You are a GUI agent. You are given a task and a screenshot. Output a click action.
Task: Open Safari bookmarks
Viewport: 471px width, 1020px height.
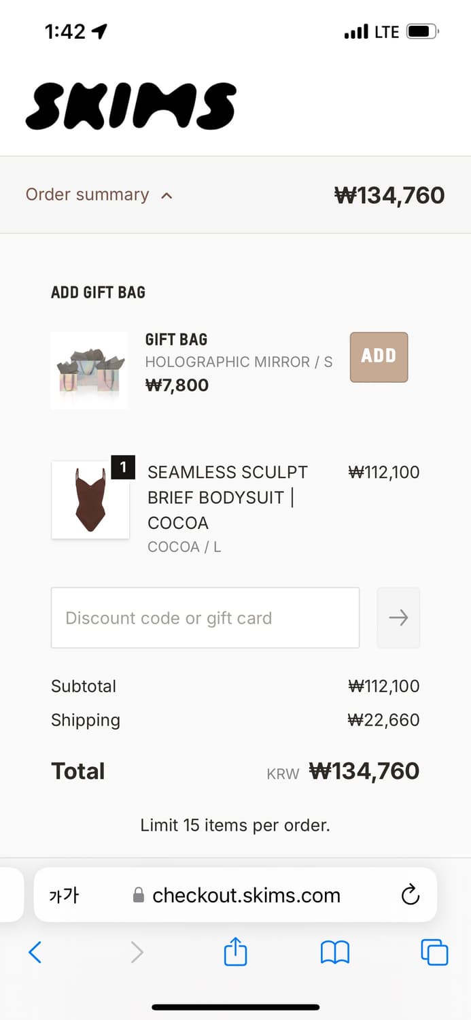pyautogui.click(x=334, y=952)
